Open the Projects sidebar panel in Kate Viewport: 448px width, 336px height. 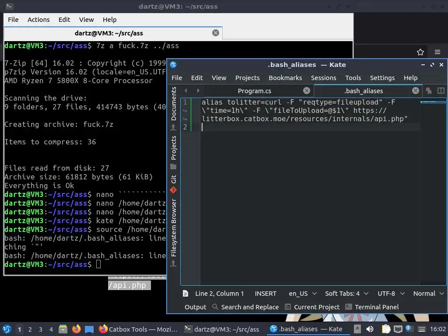(x=173, y=152)
